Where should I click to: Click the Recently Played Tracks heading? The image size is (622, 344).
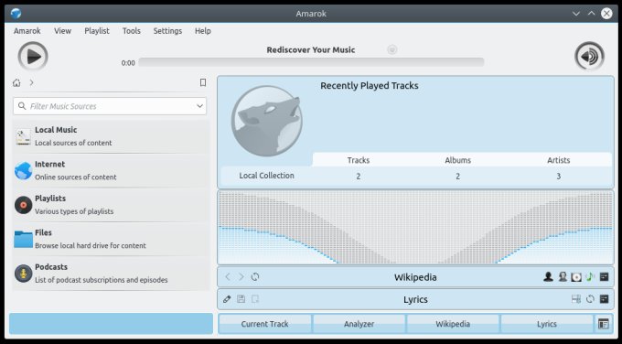[370, 86]
